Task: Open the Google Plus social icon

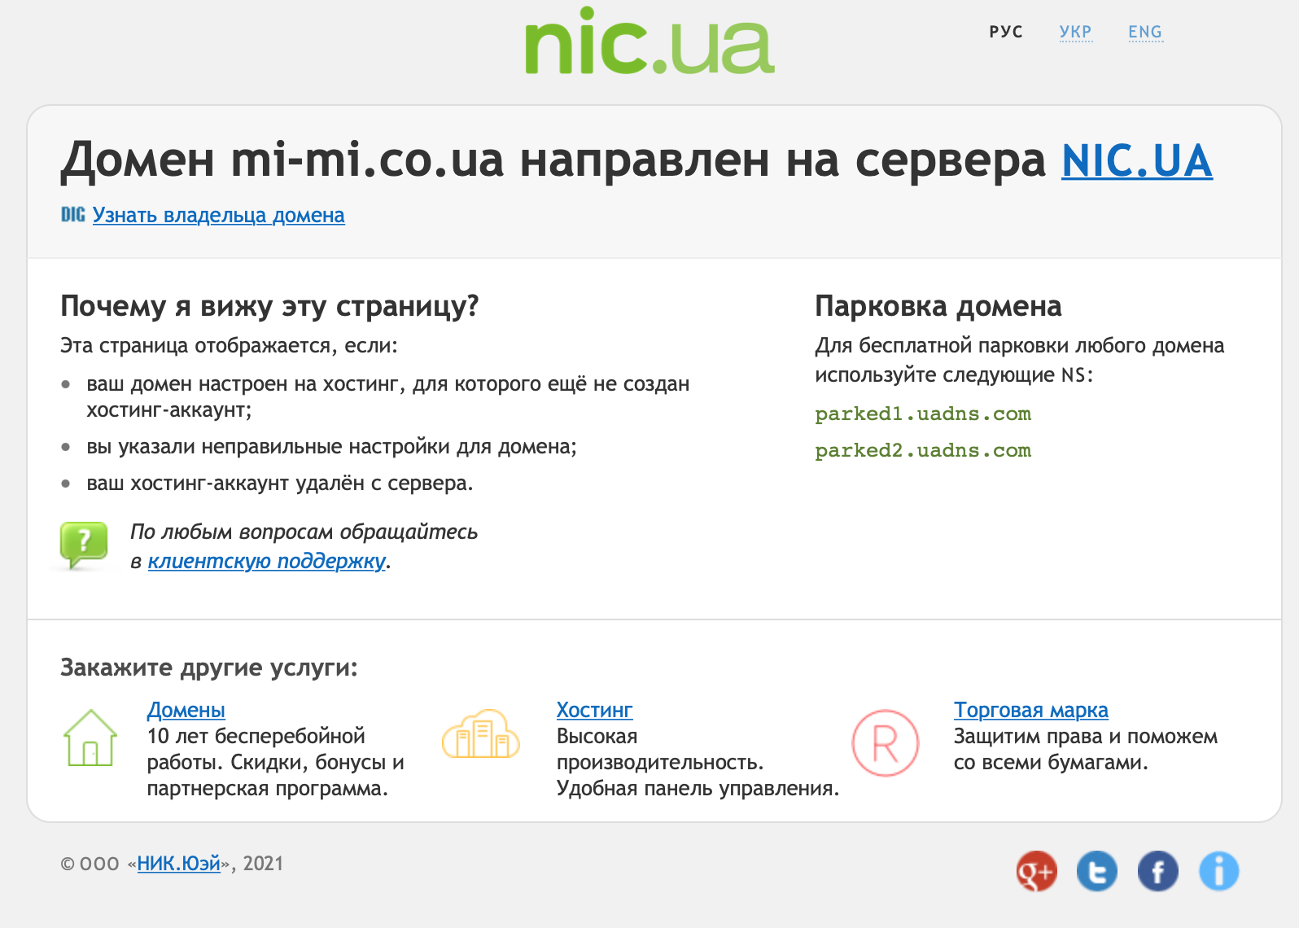Action: (1036, 872)
